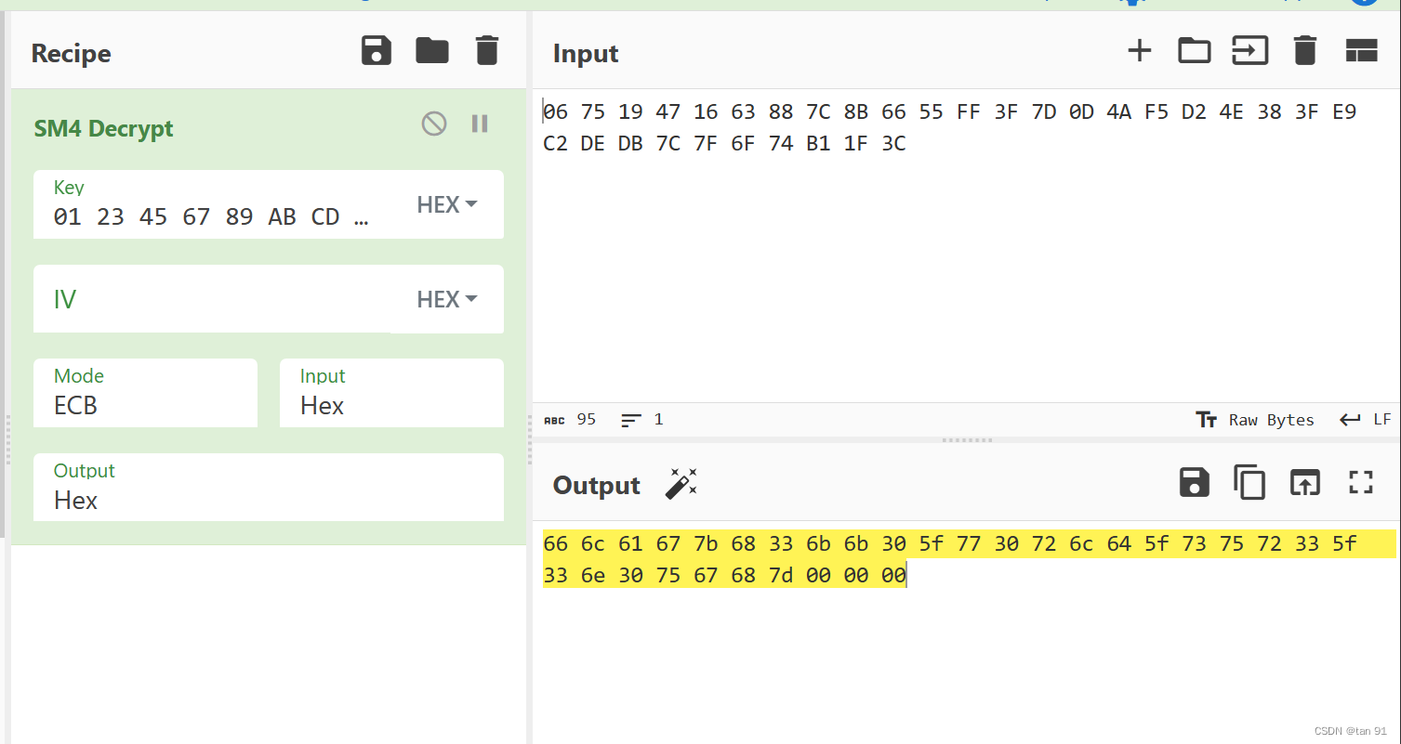
Task: Change input encoding Raw Bytes
Action: coord(1255,420)
